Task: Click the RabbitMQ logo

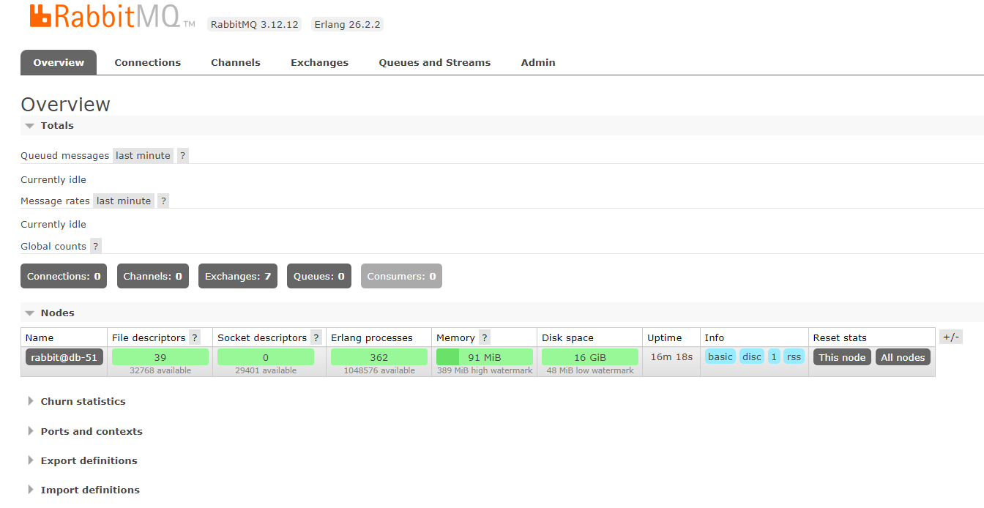Action: pyautogui.click(x=113, y=16)
